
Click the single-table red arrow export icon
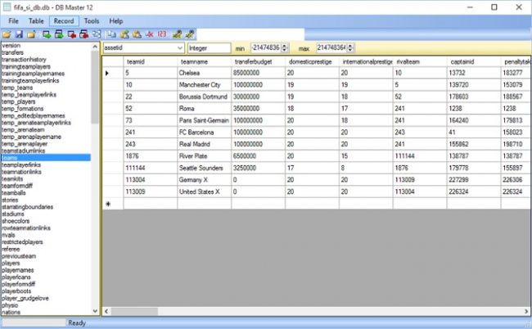click(71, 34)
